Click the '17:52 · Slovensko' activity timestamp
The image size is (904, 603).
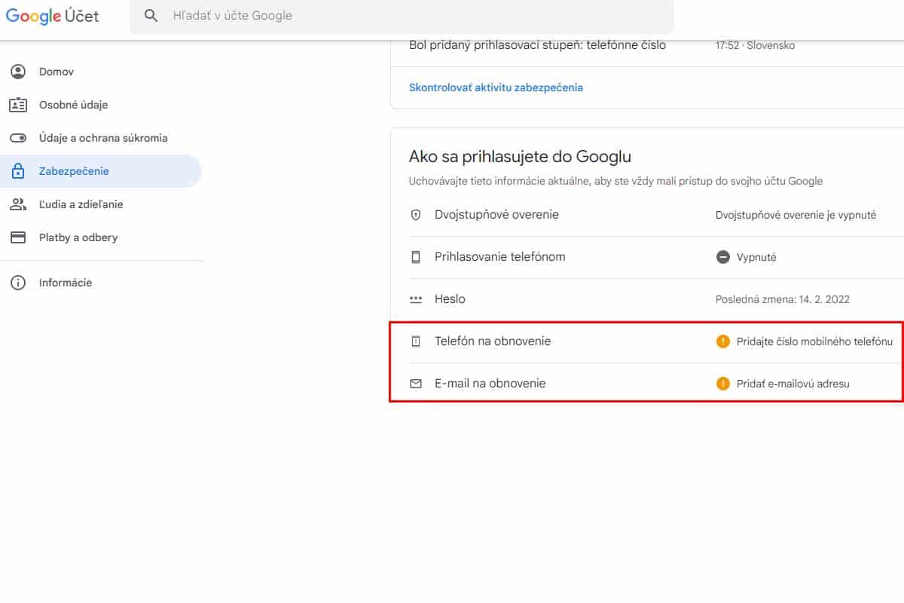pos(755,45)
